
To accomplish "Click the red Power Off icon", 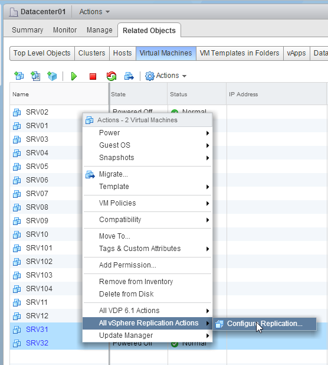I will click(x=93, y=76).
